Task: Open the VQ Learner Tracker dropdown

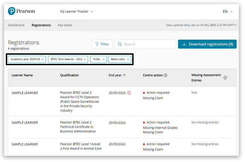Action: pyautogui.click(x=76, y=12)
